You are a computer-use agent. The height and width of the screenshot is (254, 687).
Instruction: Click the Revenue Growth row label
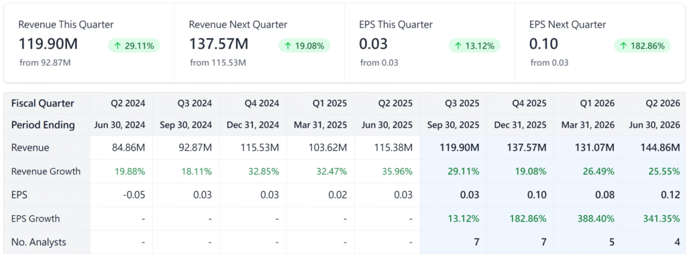(x=47, y=171)
